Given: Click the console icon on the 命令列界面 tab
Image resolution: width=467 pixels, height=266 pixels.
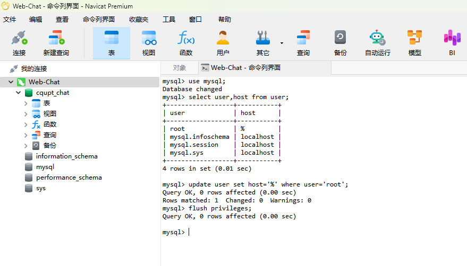Looking at the screenshot, I should [x=205, y=68].
